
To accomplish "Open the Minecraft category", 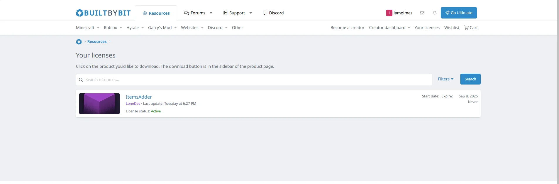I will coord(85,28).
